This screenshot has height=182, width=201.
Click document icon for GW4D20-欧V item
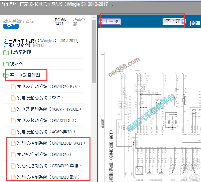13,87
